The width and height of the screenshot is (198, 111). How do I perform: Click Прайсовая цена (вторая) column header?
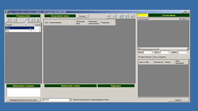tap(94, 23)
